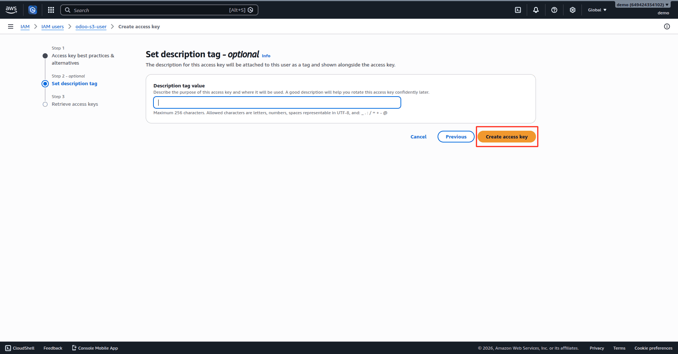This screenshot has width=678, height=354.
Task: Open the Services grid menu icon
Action: (51, 10)
